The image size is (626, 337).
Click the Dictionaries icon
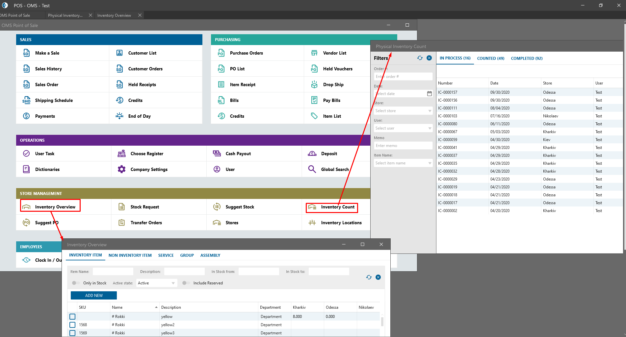click(x=26, y=169)
